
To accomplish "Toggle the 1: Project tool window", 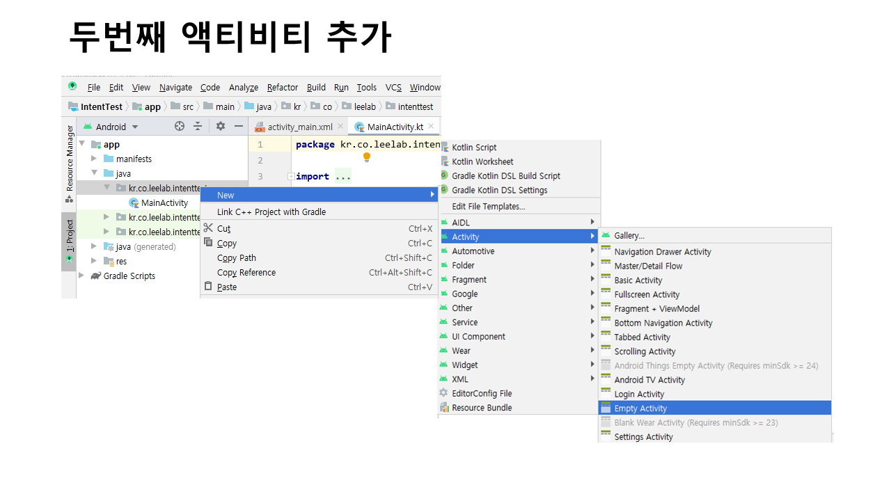I will (x=69, y=241).
